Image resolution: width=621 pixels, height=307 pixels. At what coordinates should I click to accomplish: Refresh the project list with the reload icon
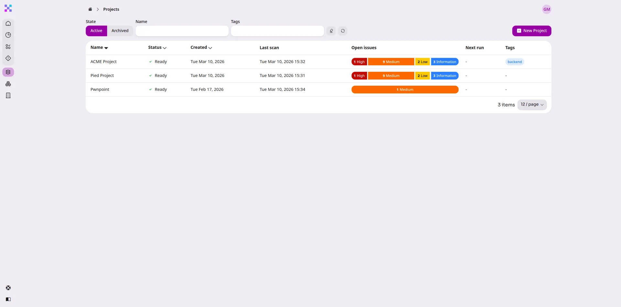(343, 31)
